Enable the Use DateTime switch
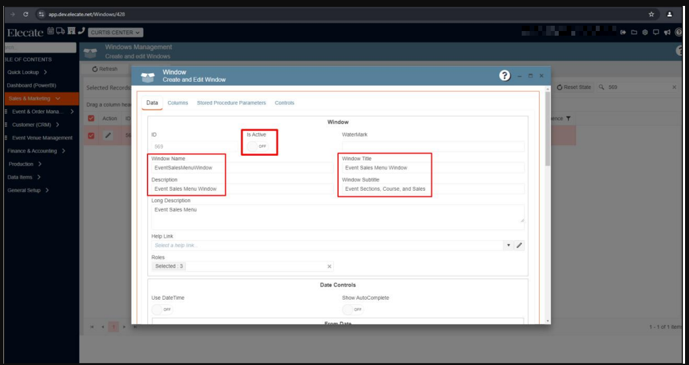The width and height of the screenshot is (689, 365). tap(162, 309)
